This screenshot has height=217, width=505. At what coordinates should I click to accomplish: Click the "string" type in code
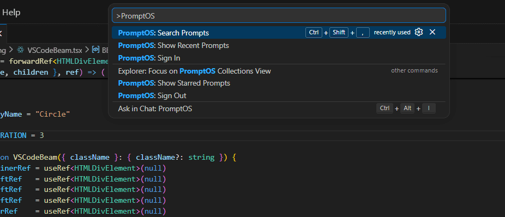click(x=201, y=158)
